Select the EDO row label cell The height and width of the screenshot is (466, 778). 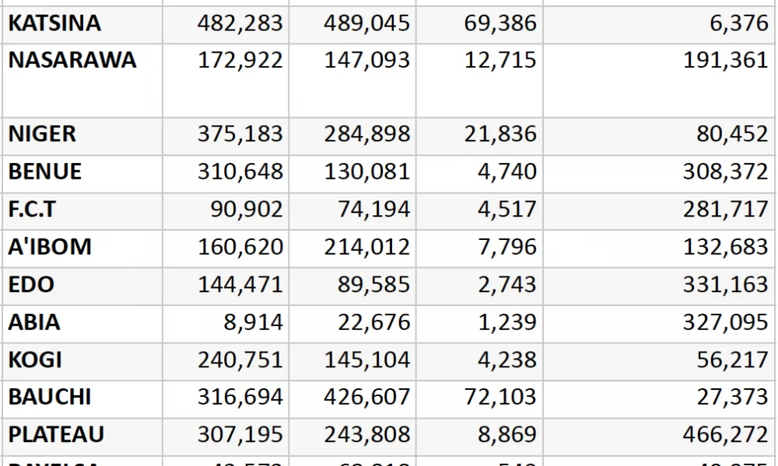(31, 284)
